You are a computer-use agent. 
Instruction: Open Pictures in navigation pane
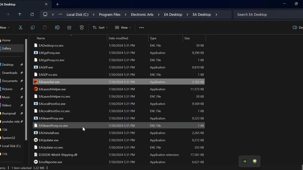7,89
